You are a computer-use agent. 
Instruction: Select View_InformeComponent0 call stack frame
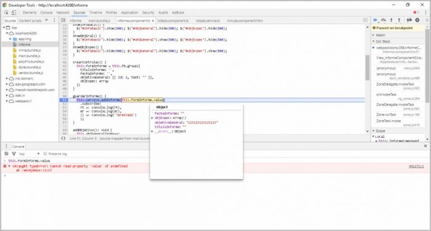pos(398,60)
